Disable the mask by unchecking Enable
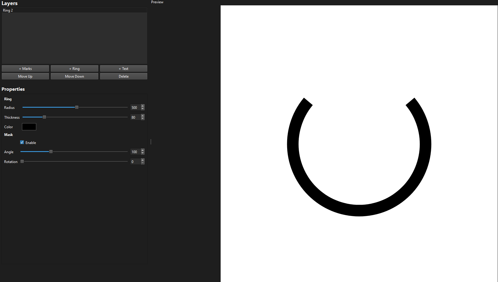Image resolution: width=498 pixels, height=282 pixels. [22, 142]
